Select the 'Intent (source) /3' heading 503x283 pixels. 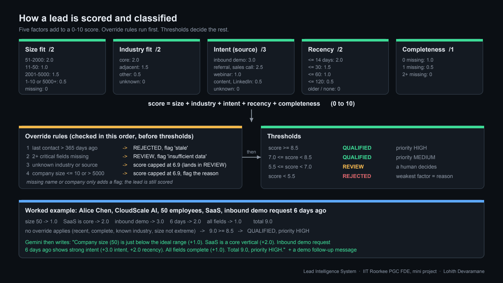240,49
